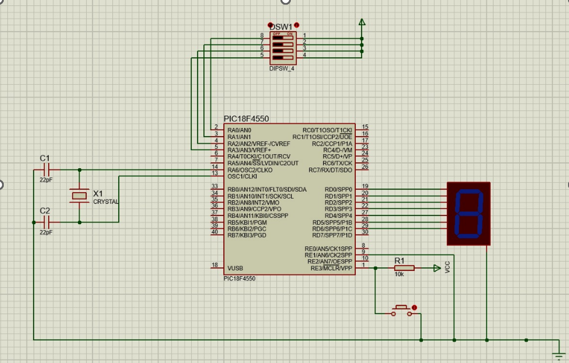
Task: Select the push button switch symbol
Action: [x=401, y=310]
